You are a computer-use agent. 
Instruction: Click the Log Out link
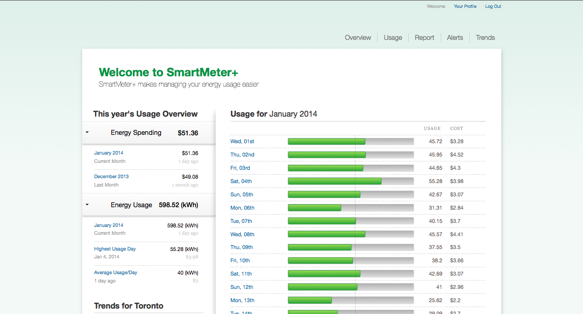tap(493, 6)
